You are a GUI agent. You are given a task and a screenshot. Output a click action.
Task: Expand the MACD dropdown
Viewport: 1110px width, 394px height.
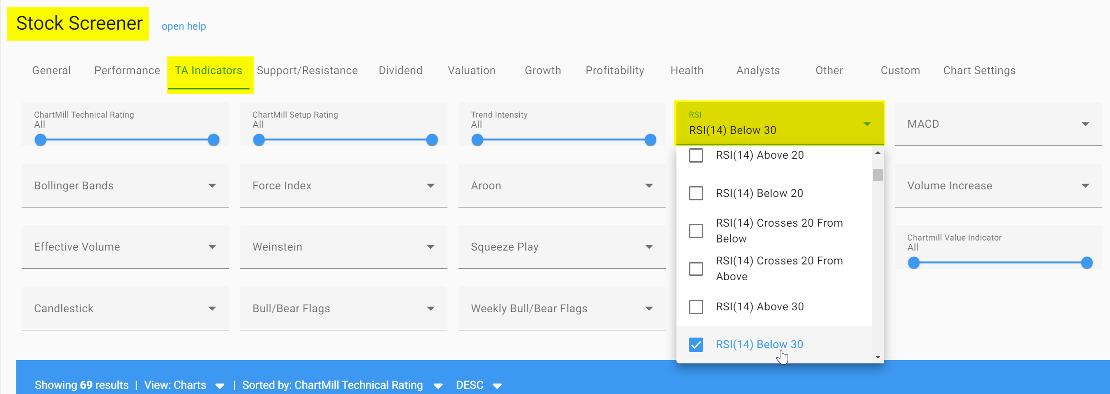tap(998, 124)
